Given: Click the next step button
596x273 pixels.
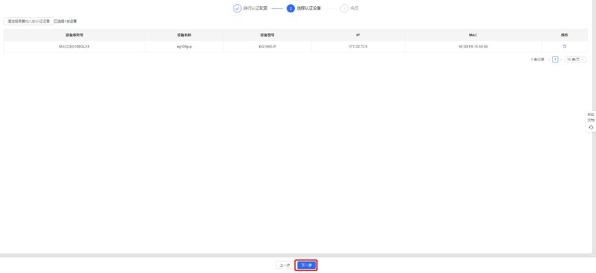Looking at the screenshot, I should click(x=306, y=265).
